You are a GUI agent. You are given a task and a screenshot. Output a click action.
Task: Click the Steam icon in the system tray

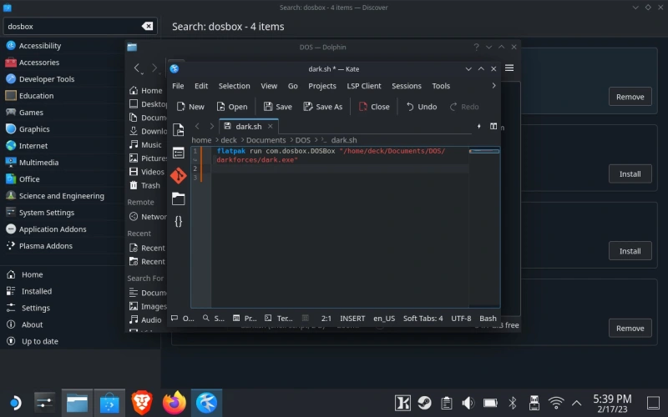425,403
